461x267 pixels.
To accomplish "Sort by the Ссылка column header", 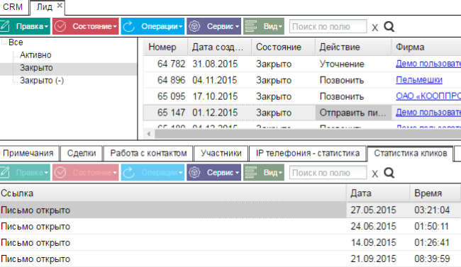I will click(x=173, y=193).
